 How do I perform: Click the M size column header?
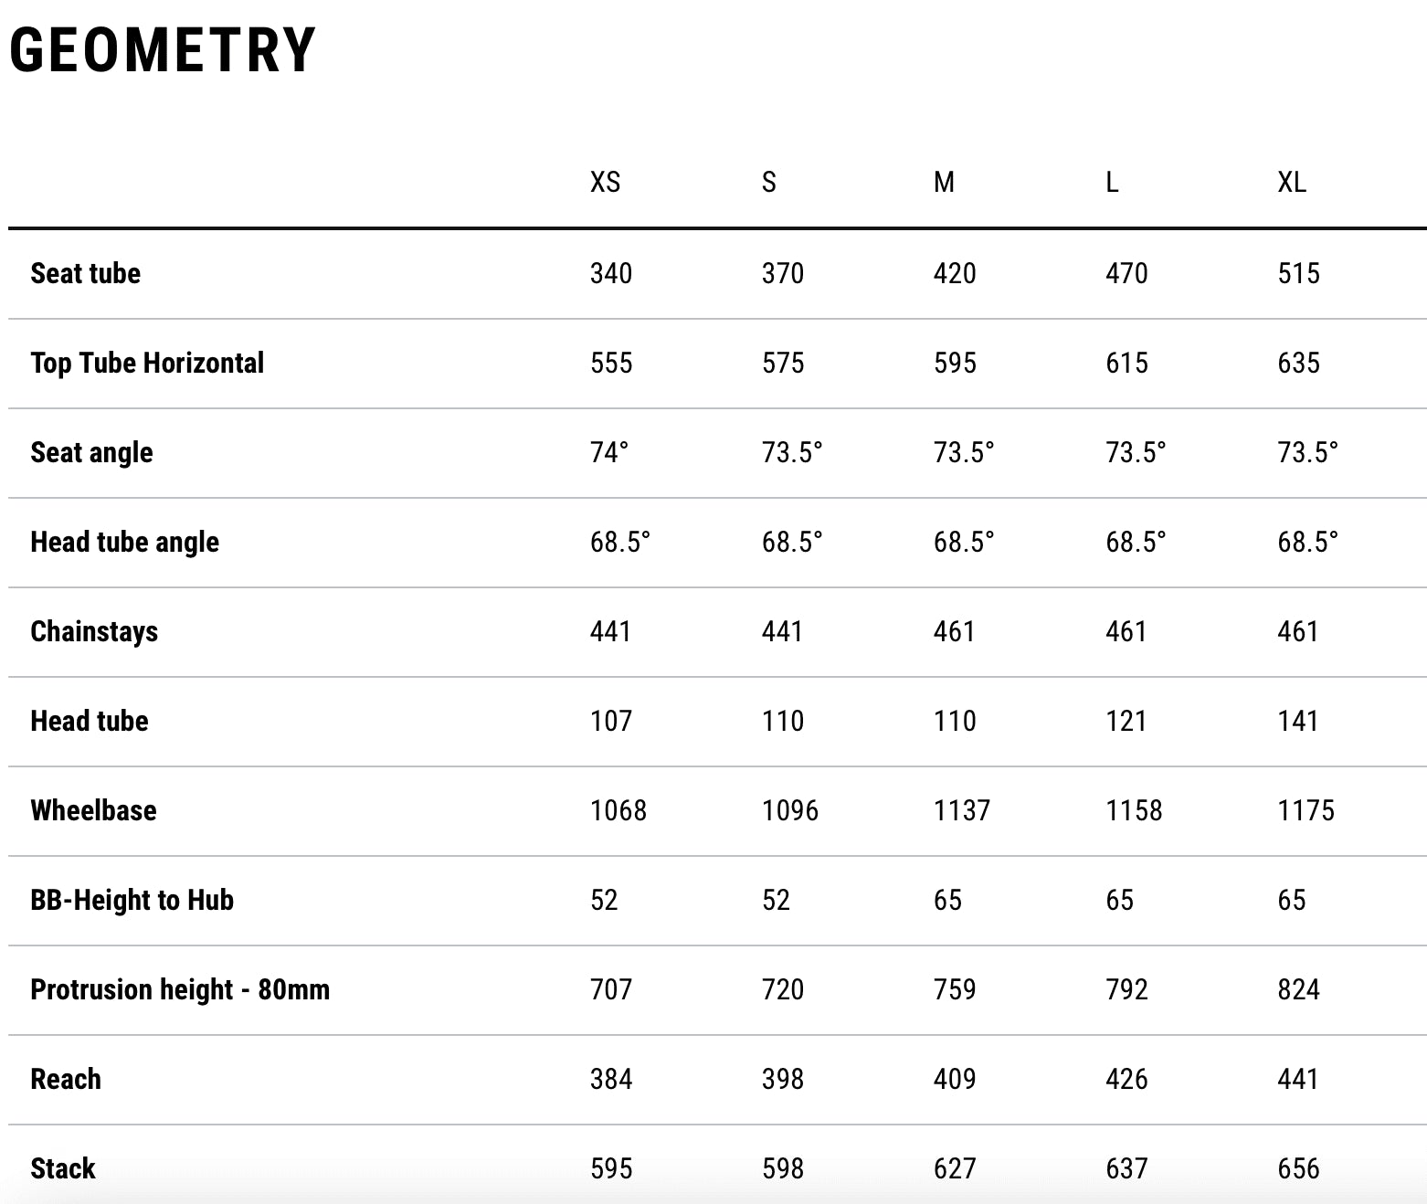click(x=944, y=183)
